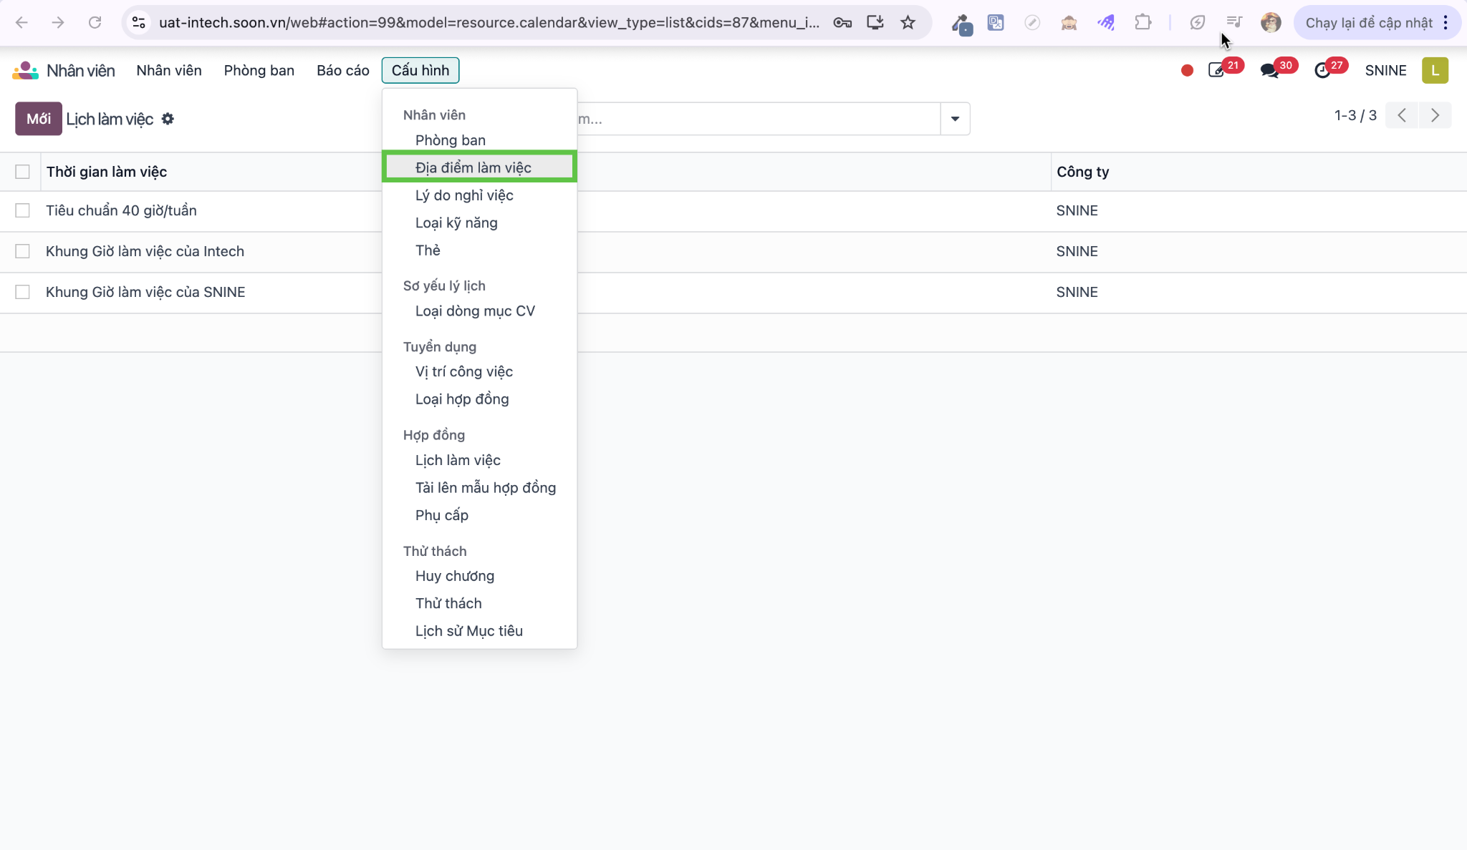Open the Chrome profile avatar

1271,23
